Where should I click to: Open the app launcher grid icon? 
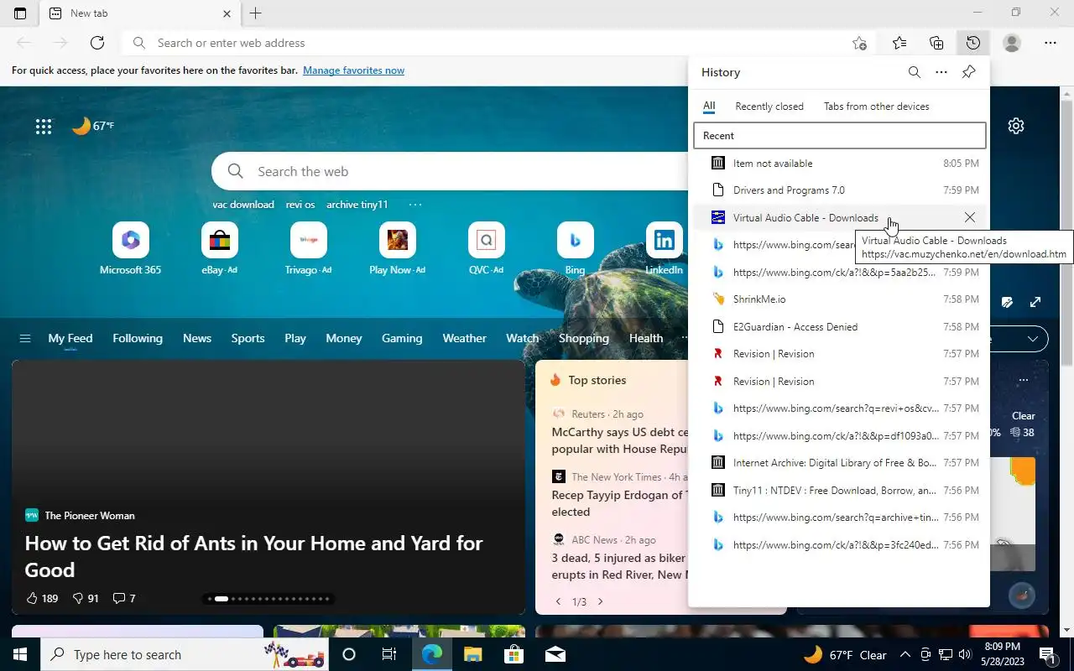click(x=44, y=127)
